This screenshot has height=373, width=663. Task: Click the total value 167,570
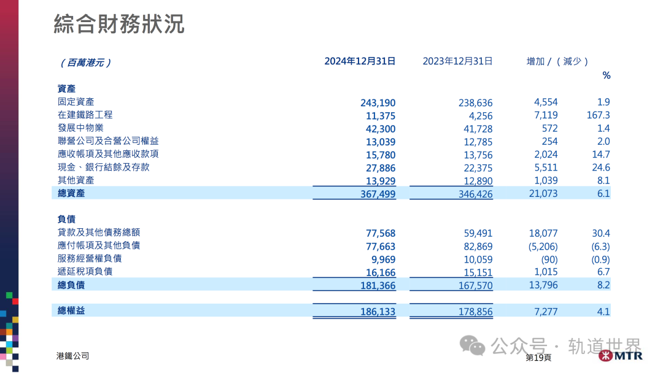(x=475, y=285)
